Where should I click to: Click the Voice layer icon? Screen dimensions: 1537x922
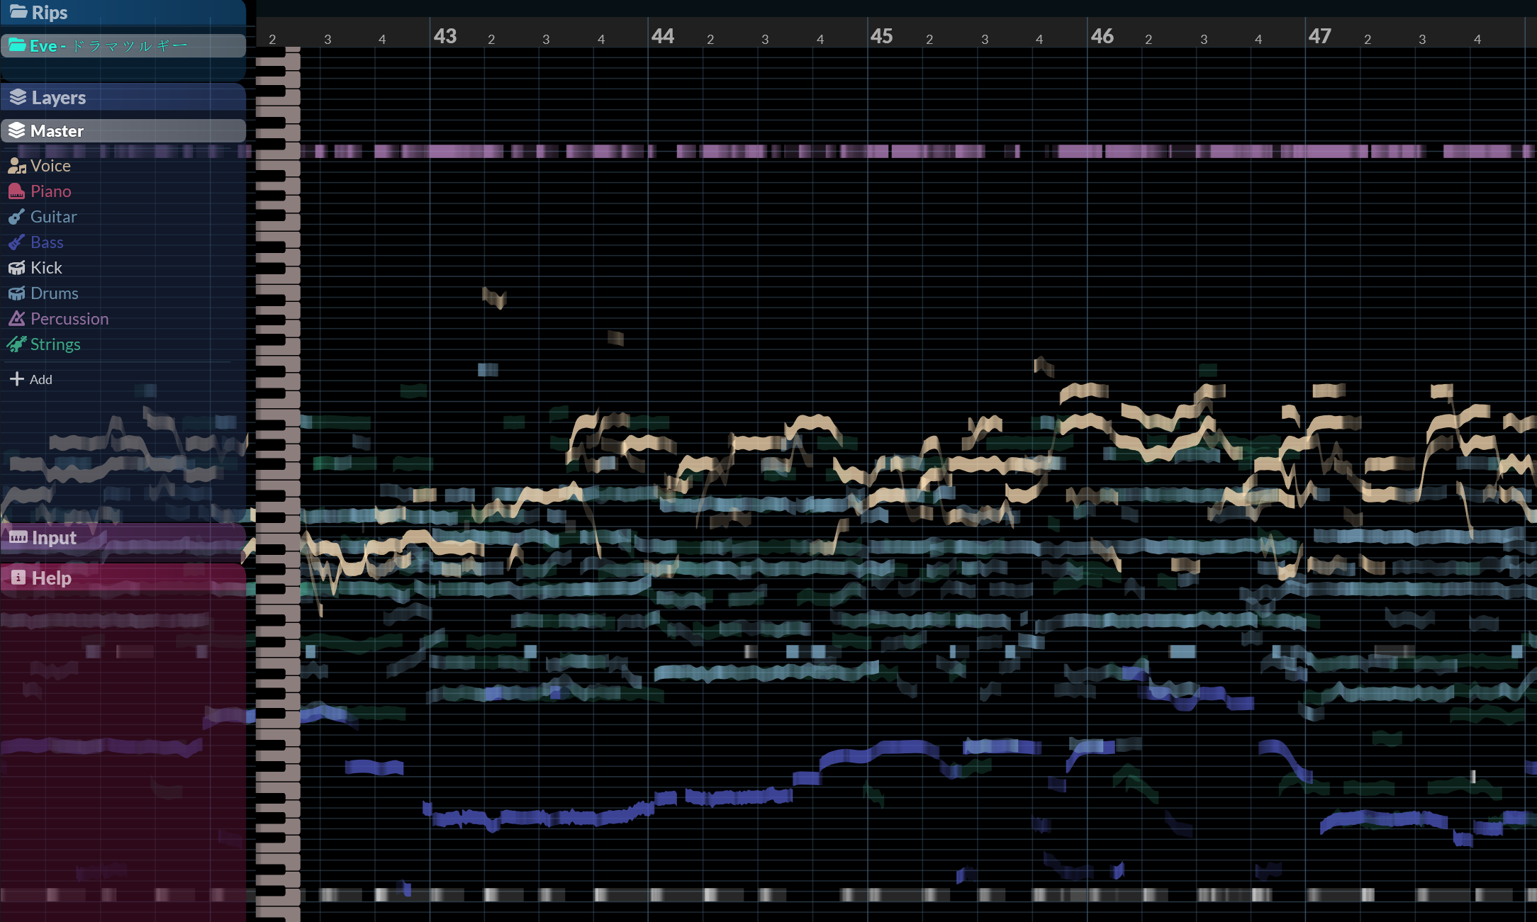[x=17, y=166]
